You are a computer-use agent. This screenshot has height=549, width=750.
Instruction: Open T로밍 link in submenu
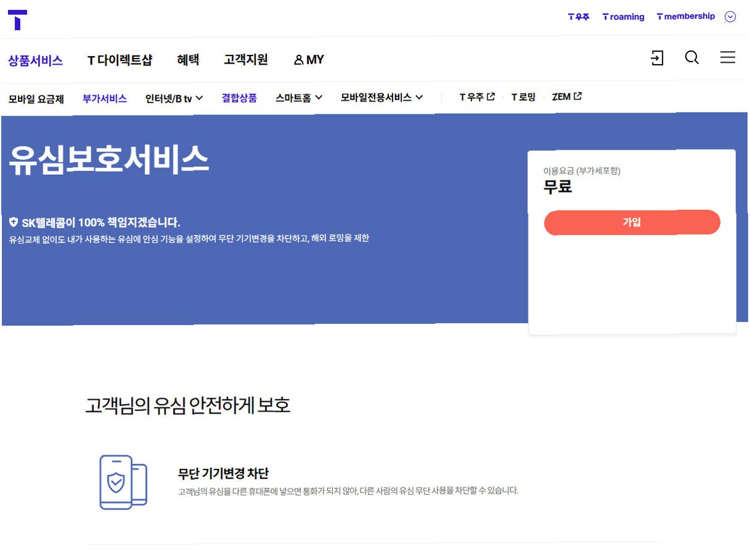pyautogui.click(x=524, y=97)
